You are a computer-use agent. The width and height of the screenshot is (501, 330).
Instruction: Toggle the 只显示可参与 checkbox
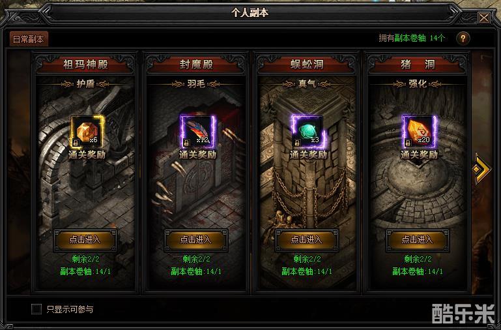coord(36,309)
